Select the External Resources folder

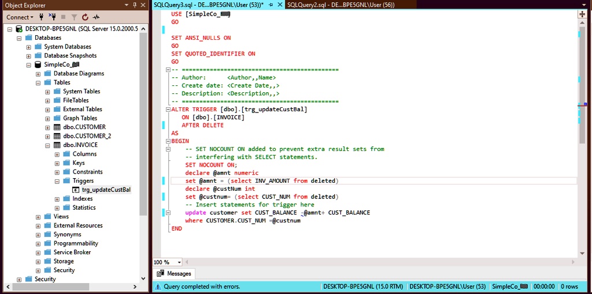pos(73,225)
